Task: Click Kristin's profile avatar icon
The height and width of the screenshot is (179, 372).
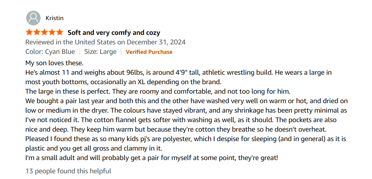Action: [33, 18]
